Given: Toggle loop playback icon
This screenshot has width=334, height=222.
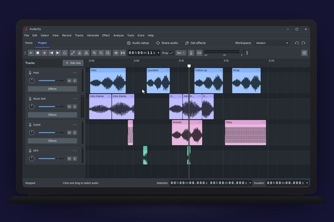Looking at the screenshot, I should [65, 53].
